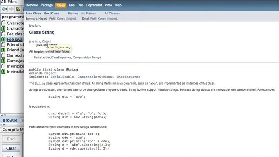Click the Class String heading
This screenshot has height=157, width=279.
pos(42,32)
